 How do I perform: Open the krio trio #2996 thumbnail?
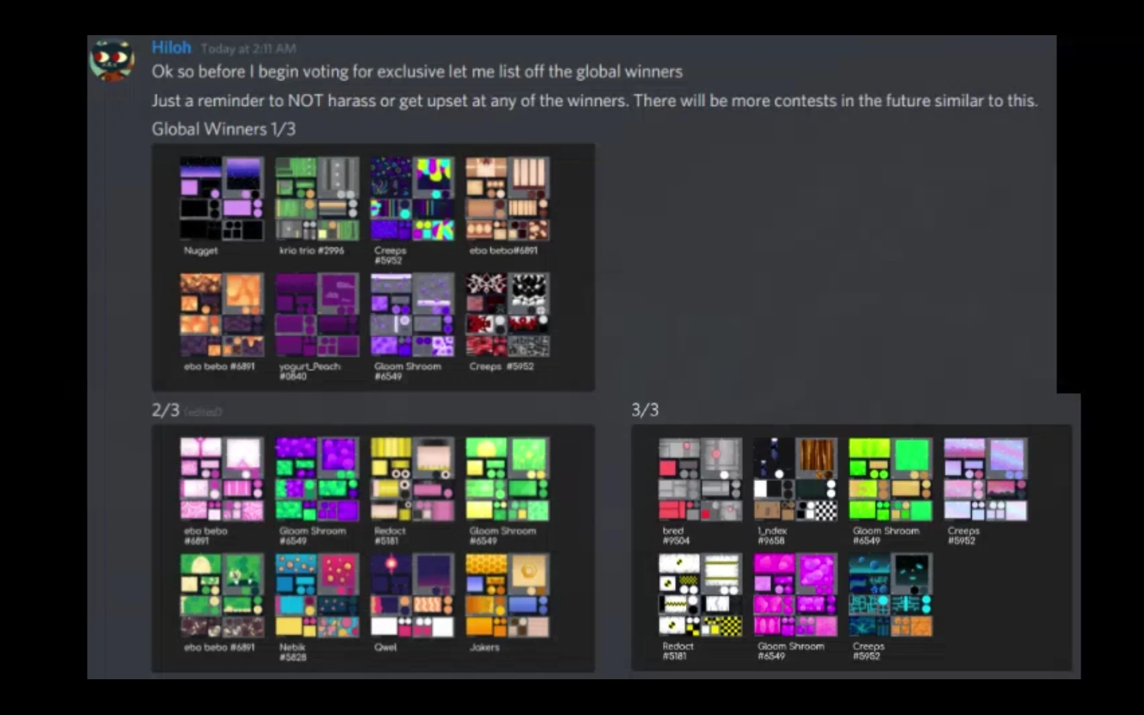(x=316, y=200)
